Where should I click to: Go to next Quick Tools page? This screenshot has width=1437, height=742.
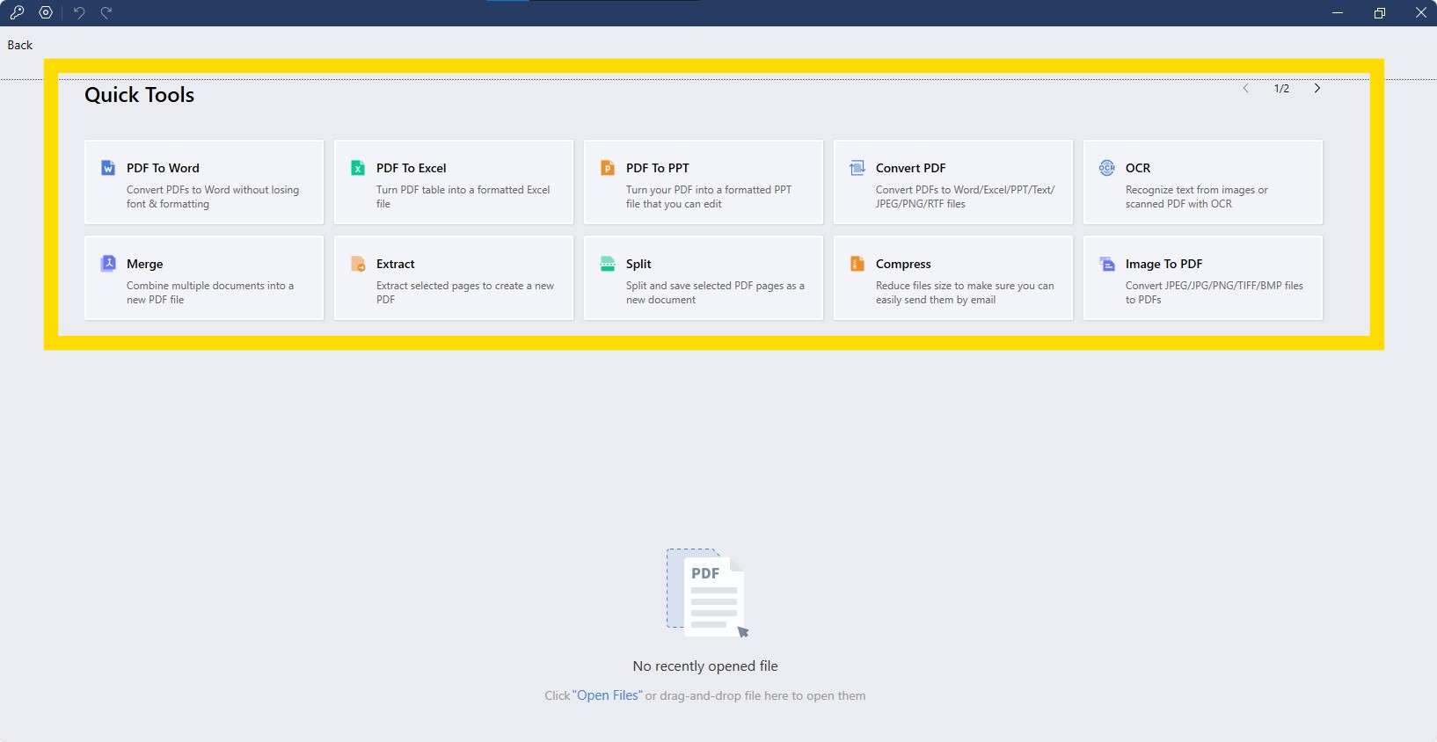pyautogui.click(x=1317, y=88)
